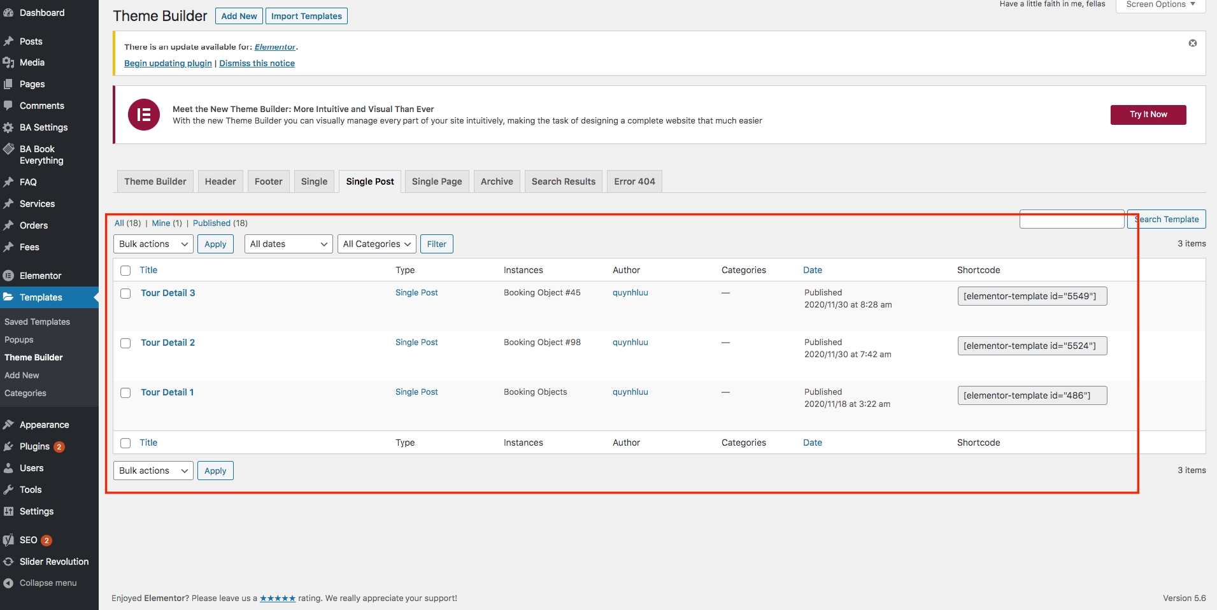This screenshot has width=1217, height=610.
Task: Expand the All dates filter dropdown
Action: pos(288,244)
